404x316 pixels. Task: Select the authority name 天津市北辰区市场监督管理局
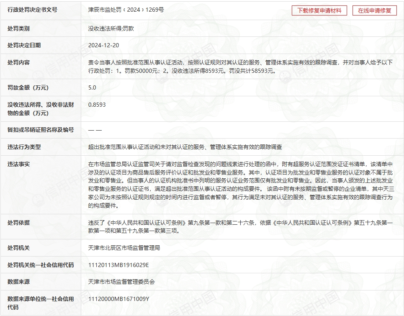[x=124, y=248]
